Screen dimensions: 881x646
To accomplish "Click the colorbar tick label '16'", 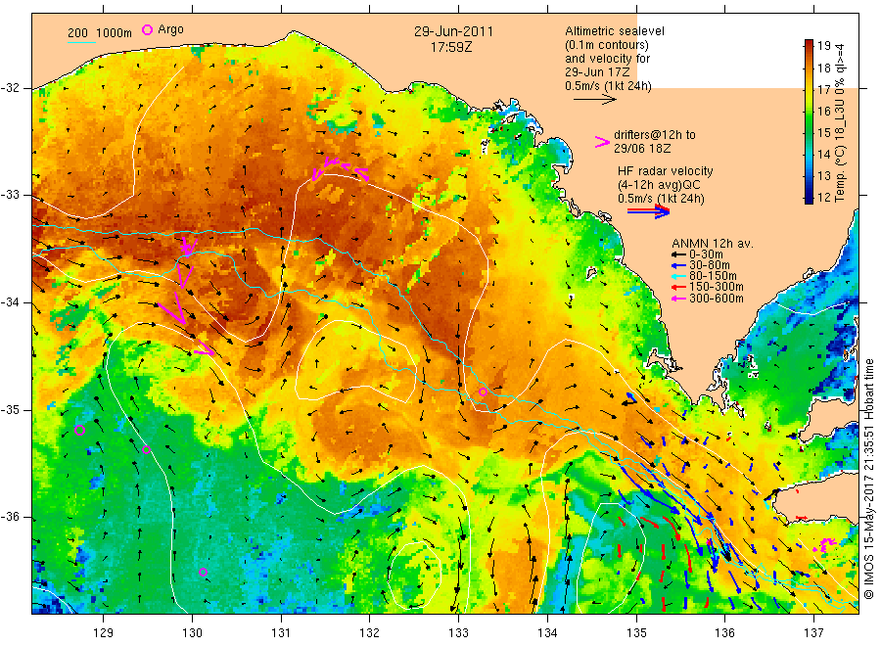I will click(823, 112).
